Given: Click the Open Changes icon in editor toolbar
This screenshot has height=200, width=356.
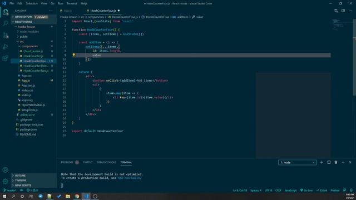Looking at the screenshot, I should [336, 11].
